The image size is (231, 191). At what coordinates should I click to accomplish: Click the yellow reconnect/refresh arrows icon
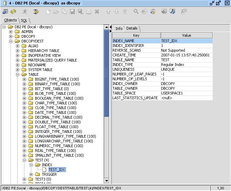[13, 12]
